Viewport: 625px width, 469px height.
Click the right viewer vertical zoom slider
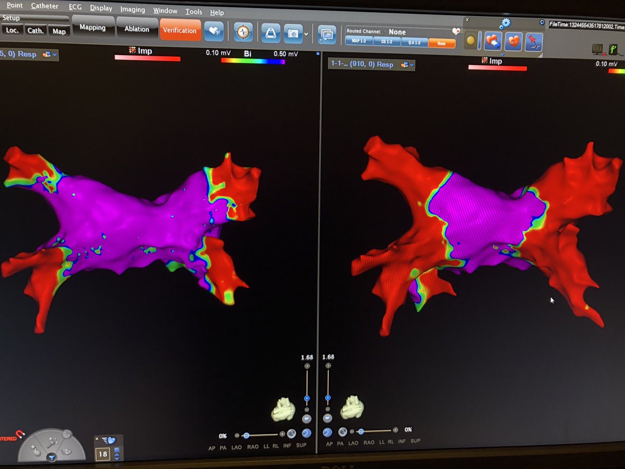click(328, 388)
